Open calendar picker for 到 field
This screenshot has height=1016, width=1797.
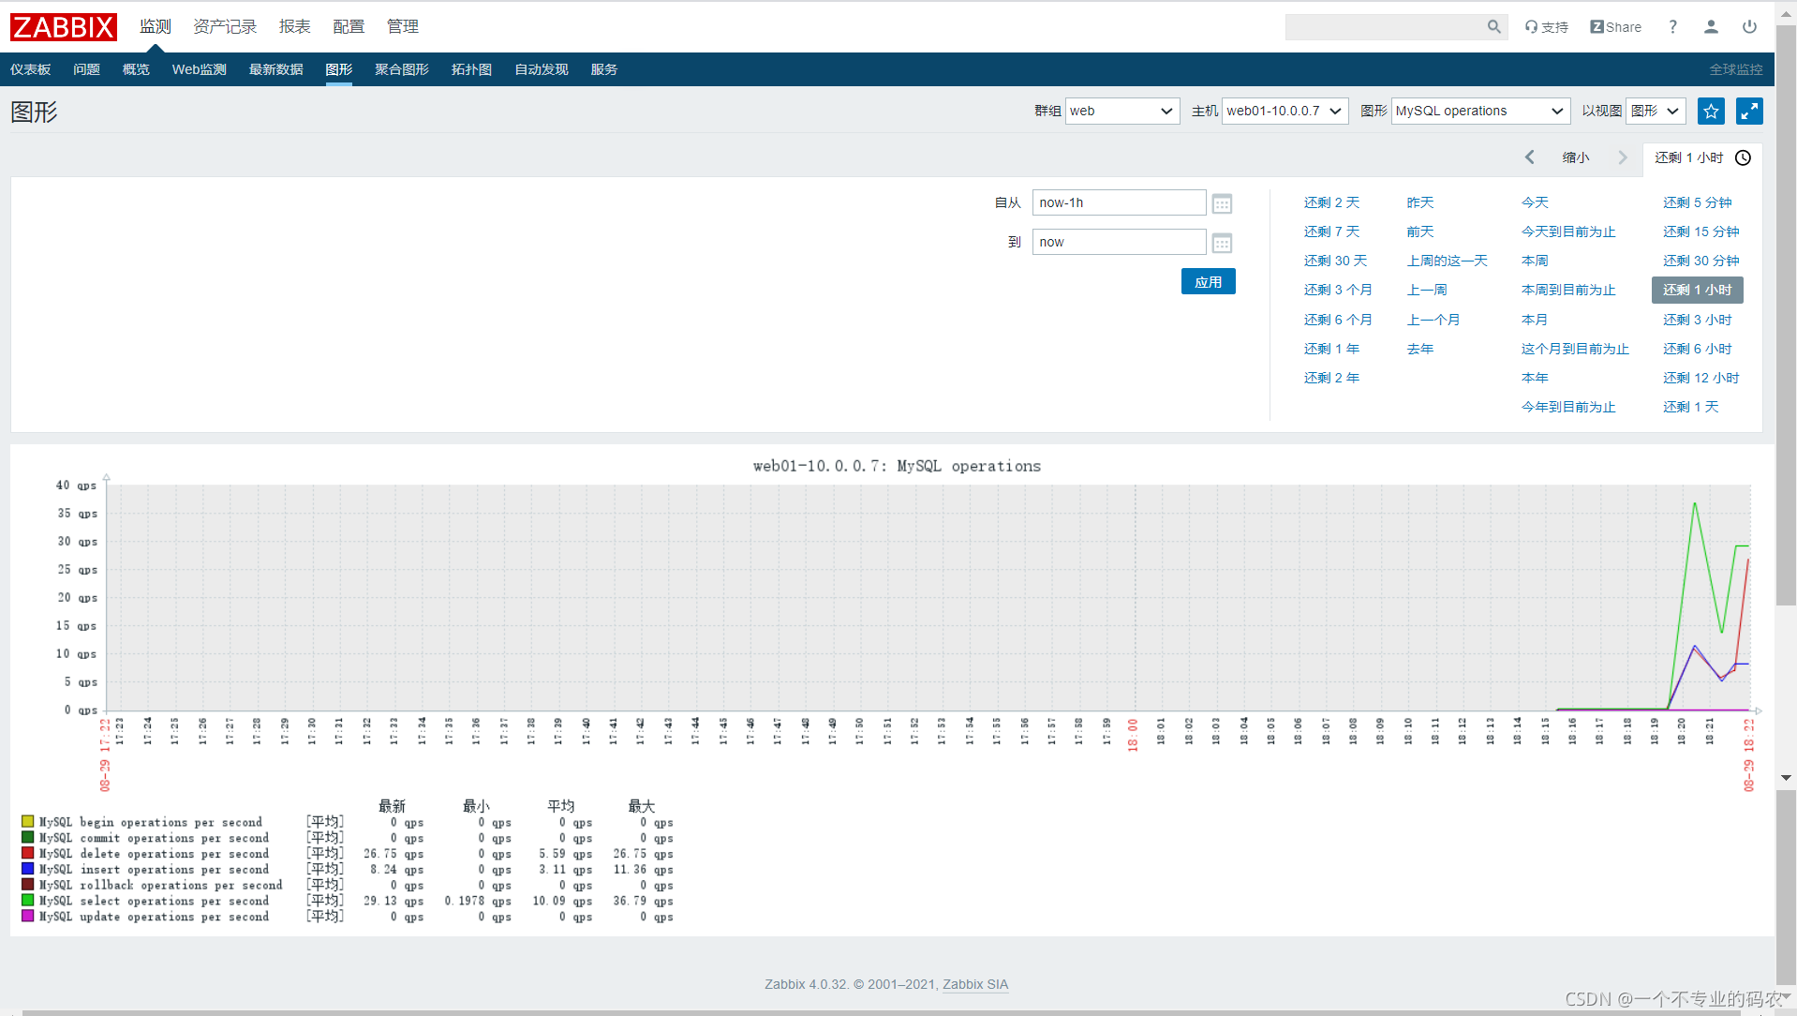point(1222,243)
